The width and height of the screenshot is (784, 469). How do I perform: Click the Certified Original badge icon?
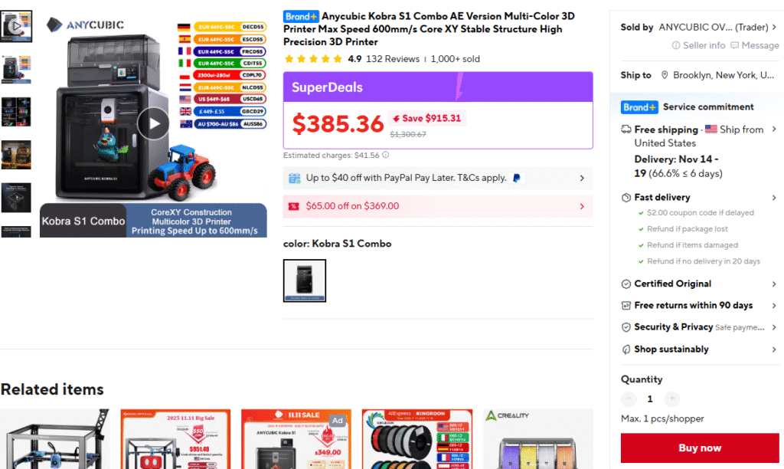coord(626,284)
